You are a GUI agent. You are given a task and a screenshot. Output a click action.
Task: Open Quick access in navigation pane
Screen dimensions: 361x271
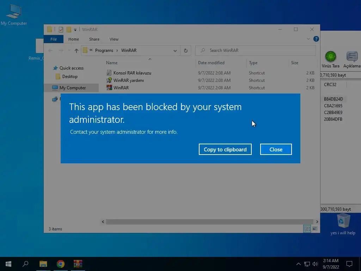coord(71,68)
